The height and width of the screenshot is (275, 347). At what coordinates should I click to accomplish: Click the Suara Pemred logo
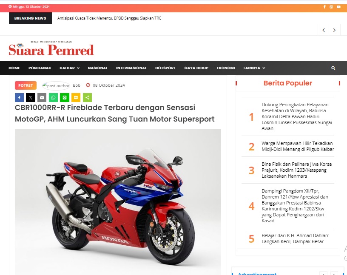(51, 48)
